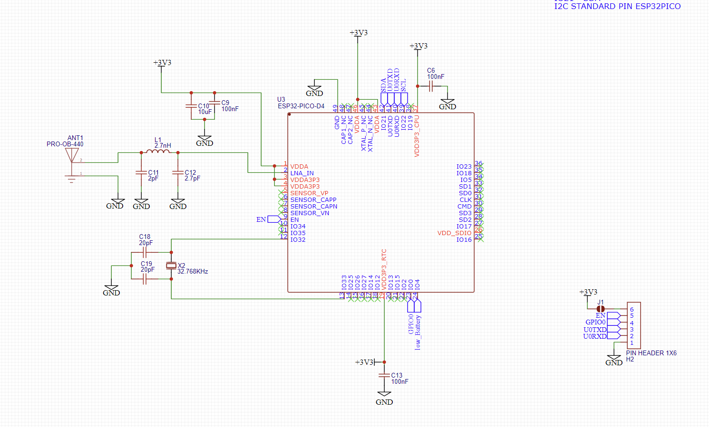Click the SENSOR_VN pin name
Viewport: 709px width, 427px height.
(x=310, y=213)
